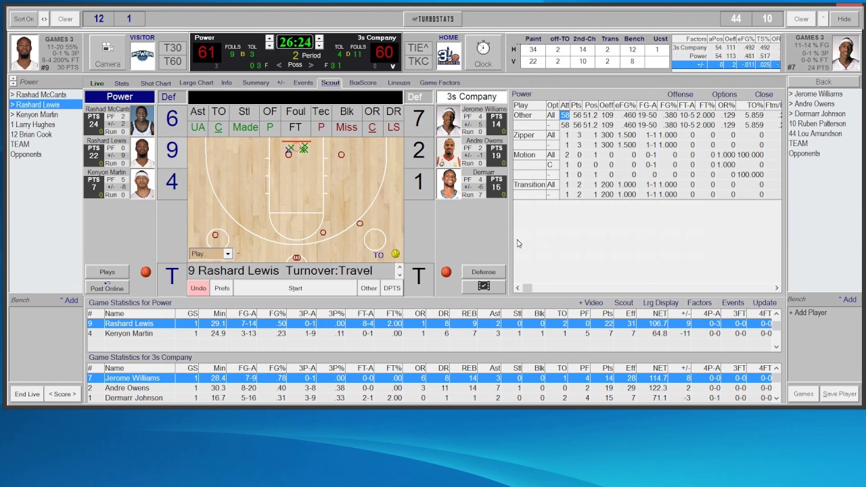This screenshot has width=866, height=487.
Task: Click the + Video link
Action: [590, 303]
